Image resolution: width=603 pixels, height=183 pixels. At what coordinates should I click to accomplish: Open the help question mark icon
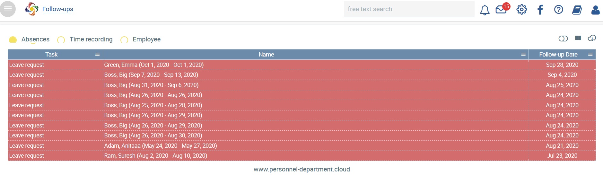click(x=558, y=10)
